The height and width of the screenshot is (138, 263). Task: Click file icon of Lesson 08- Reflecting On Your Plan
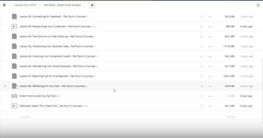(x=14, y=86)
